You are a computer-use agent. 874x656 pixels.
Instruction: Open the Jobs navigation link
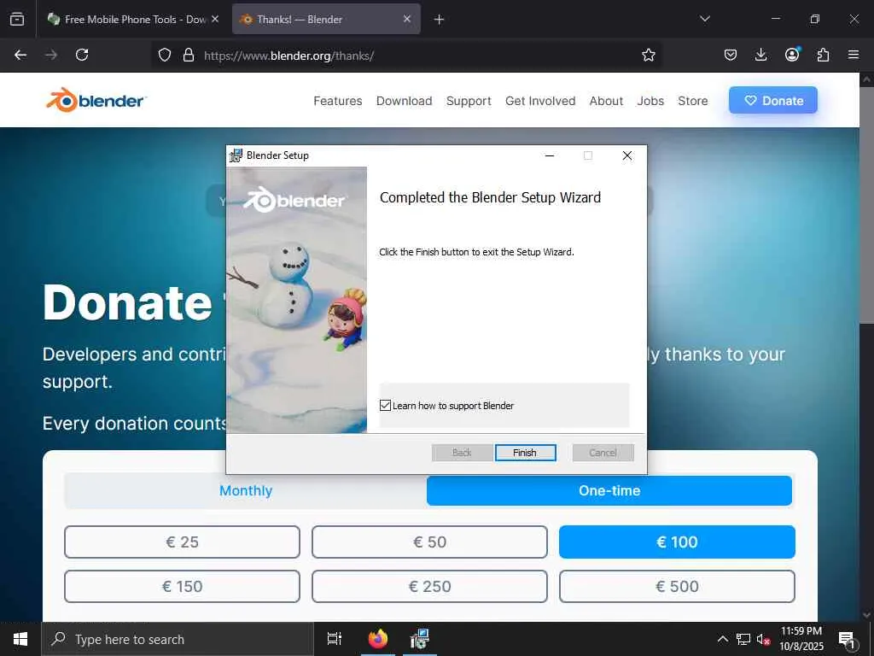(650, 101)
